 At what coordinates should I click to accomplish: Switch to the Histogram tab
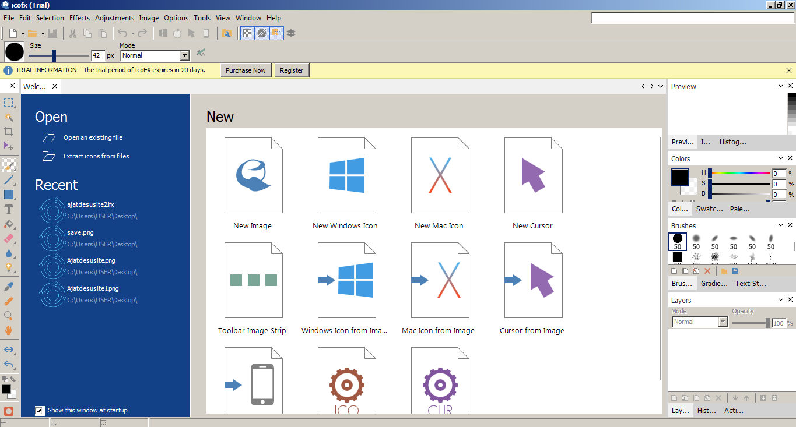pyautogui.click(x=732, y=142)
